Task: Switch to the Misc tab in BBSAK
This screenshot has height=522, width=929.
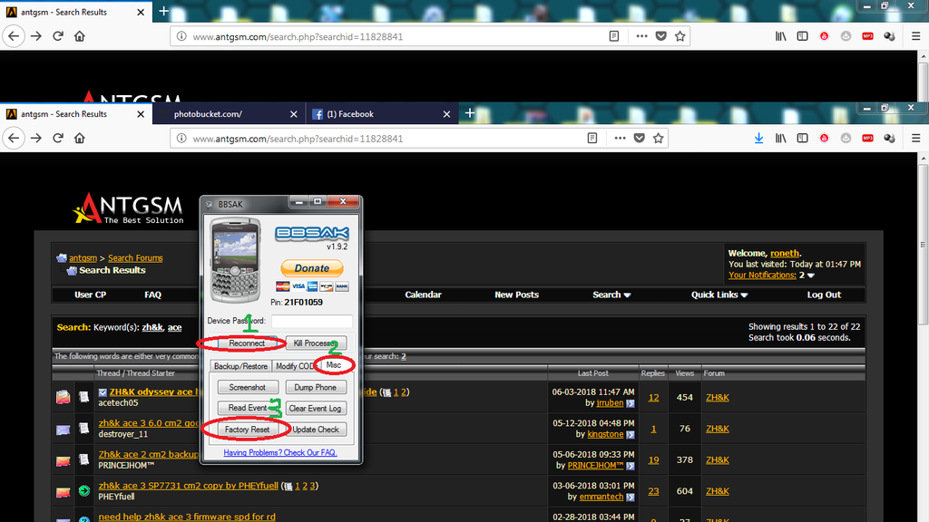Action: tap(334, 365)
